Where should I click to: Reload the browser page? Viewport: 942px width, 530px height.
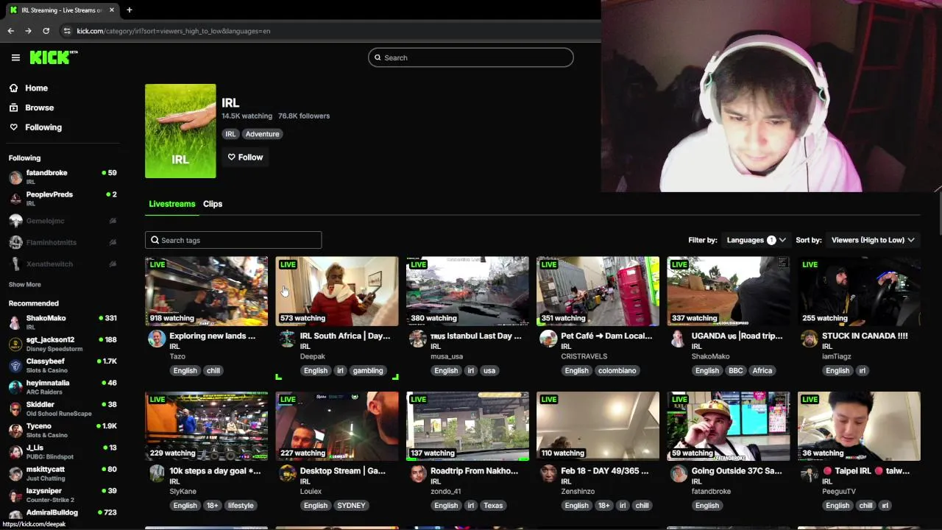[x=46, y=31]
